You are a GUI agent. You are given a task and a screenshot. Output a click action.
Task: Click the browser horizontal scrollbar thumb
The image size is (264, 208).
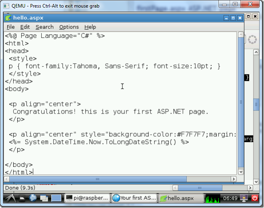(200, 188)
